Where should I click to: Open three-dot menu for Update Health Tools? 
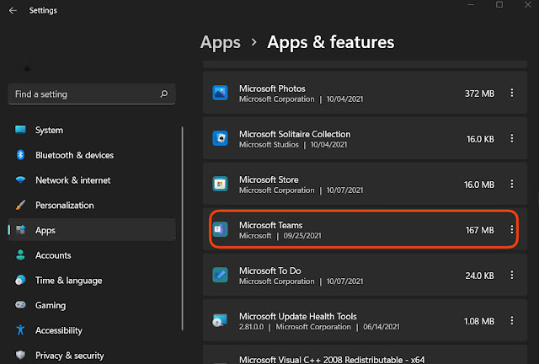pyautogui.click(x=512, y=321)
